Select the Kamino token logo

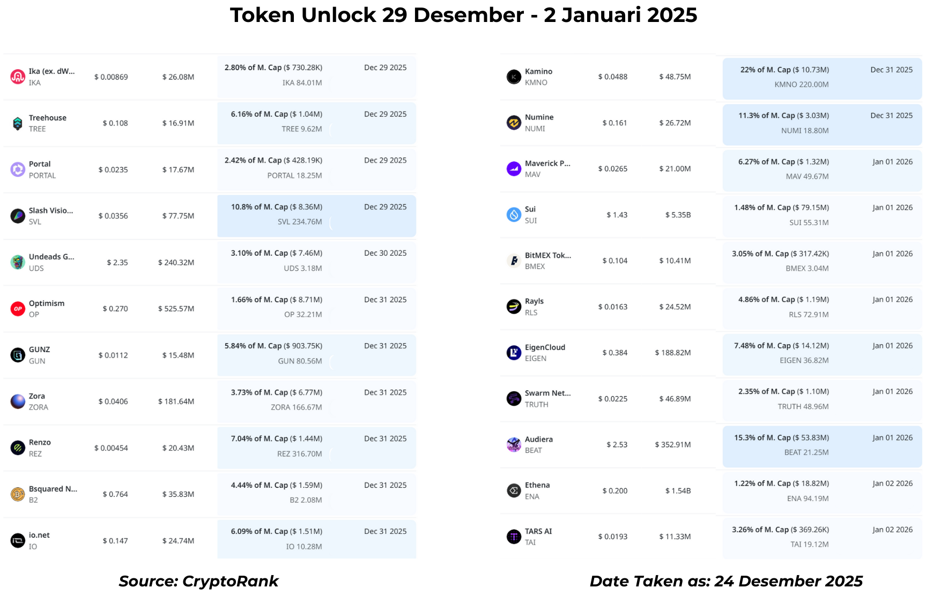tap(514, 77)
